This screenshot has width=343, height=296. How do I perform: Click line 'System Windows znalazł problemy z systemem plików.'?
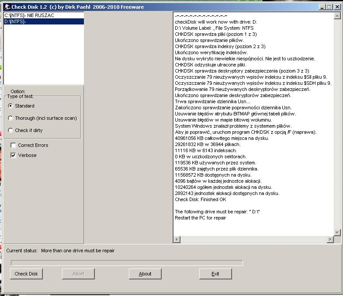point(233,126)
